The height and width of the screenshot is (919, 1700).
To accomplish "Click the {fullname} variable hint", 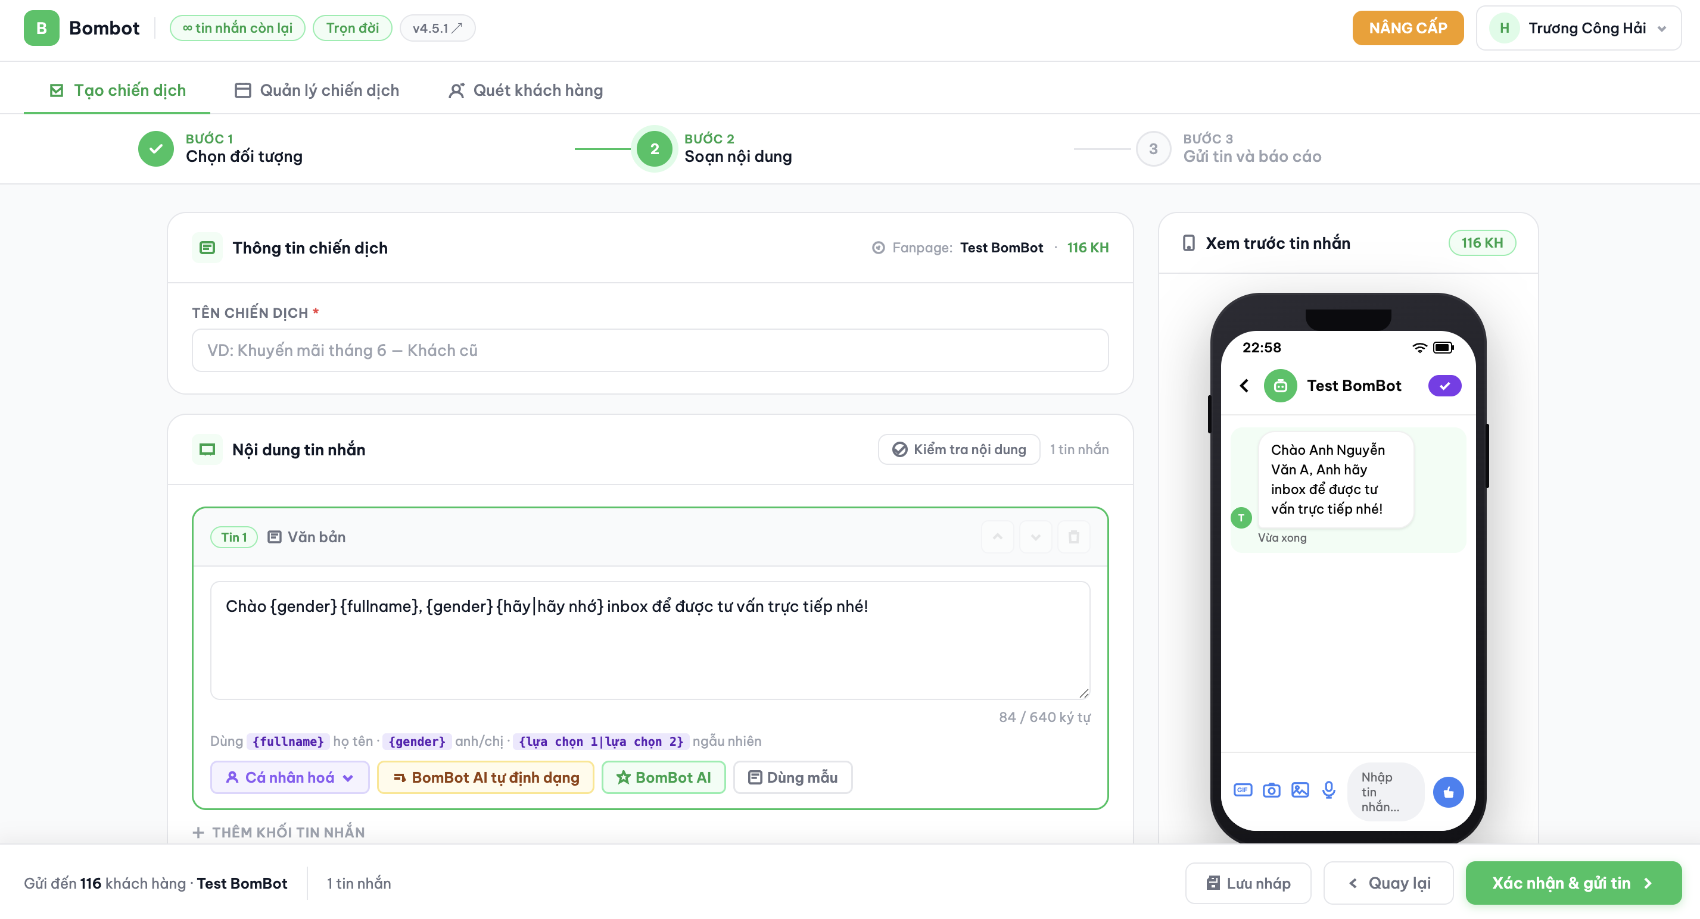I will [288, 741].
